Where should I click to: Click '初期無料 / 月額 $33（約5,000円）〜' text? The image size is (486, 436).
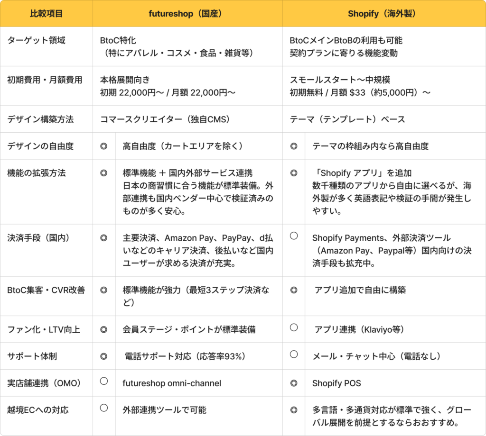click(x=360, y=92)
